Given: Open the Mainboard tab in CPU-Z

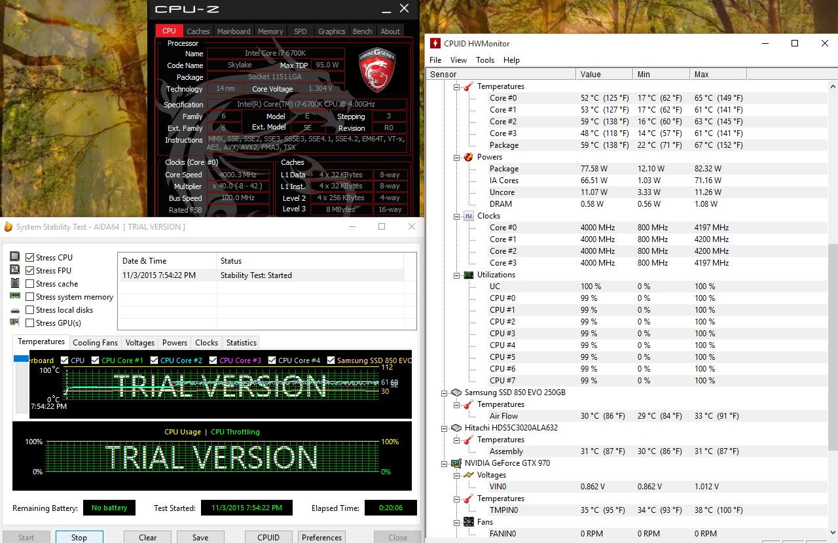Looking at the screenshot, I should click(234, 31).
